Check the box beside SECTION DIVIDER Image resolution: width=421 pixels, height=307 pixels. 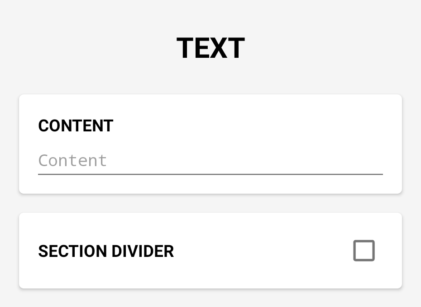pos(364,251)
